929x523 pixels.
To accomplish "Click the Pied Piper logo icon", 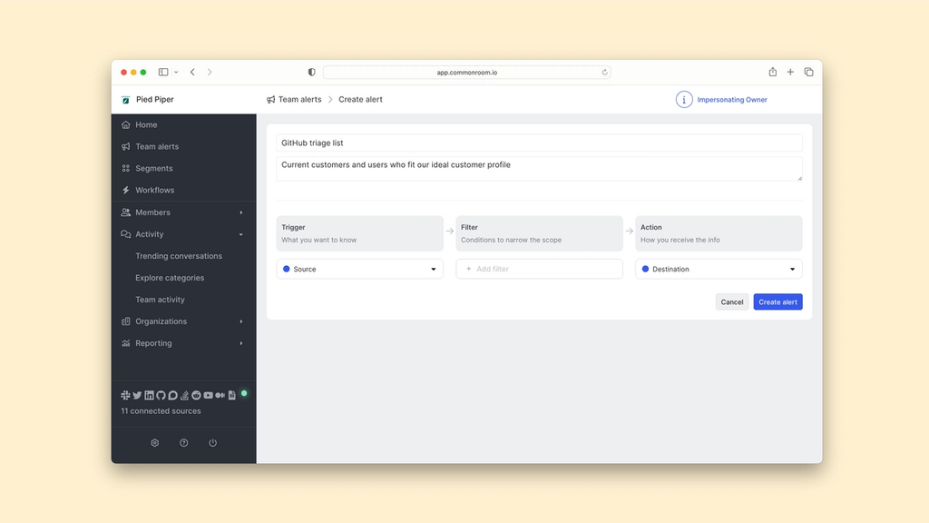I will tap(125, 100).
